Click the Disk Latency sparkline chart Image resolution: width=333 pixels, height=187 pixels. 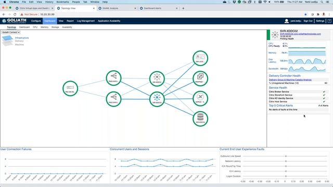307,61
